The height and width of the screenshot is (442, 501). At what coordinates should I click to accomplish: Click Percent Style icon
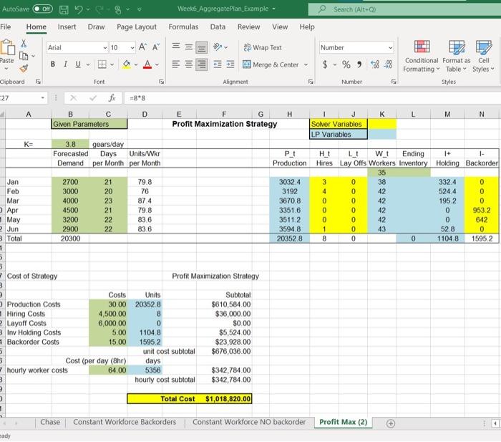click(x=346, y=64)
